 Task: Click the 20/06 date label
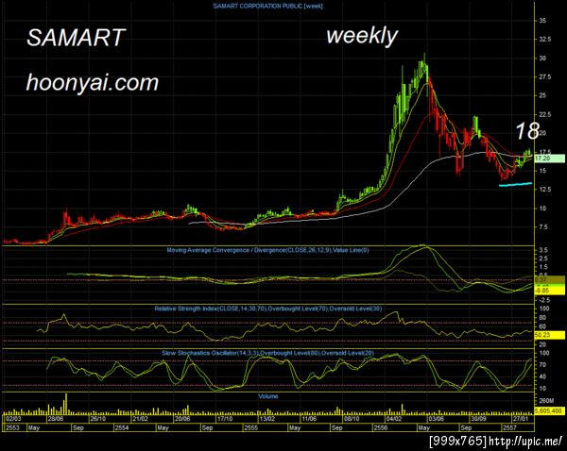[x=182, y=419]
